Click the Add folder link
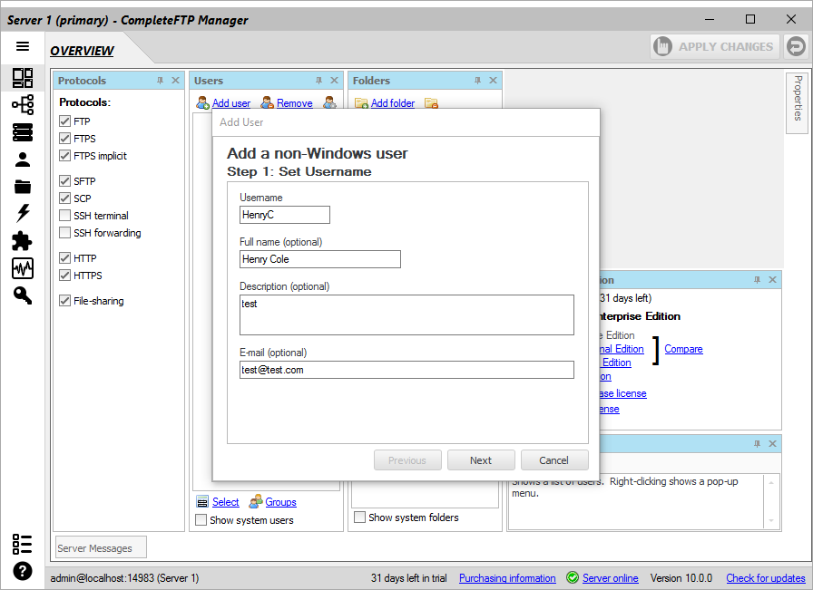Viewport: 813px width, 590px height. tap(393, 103)
